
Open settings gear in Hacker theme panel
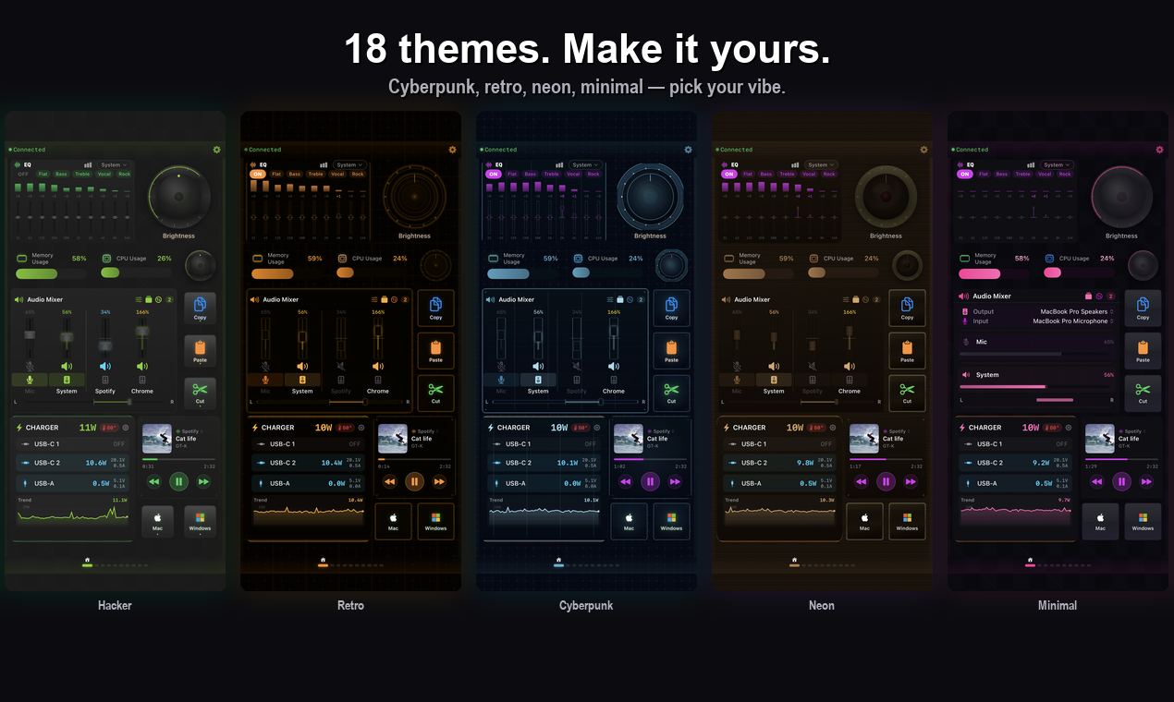tap(216, 150)
